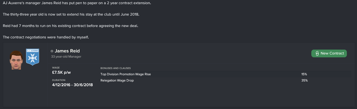Screen dimensions: 357x109
Task: Click the WAGE section label
Action: pyautogui.click(x=56, y=68)
